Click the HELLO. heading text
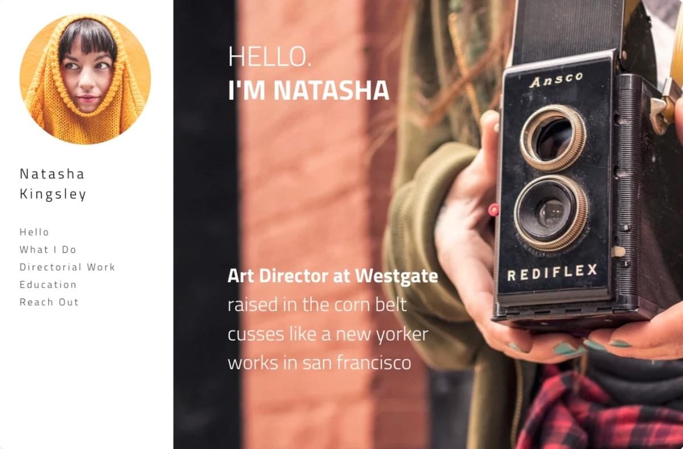This screenshot has width=683, height=449. click(x=270, y=57)
